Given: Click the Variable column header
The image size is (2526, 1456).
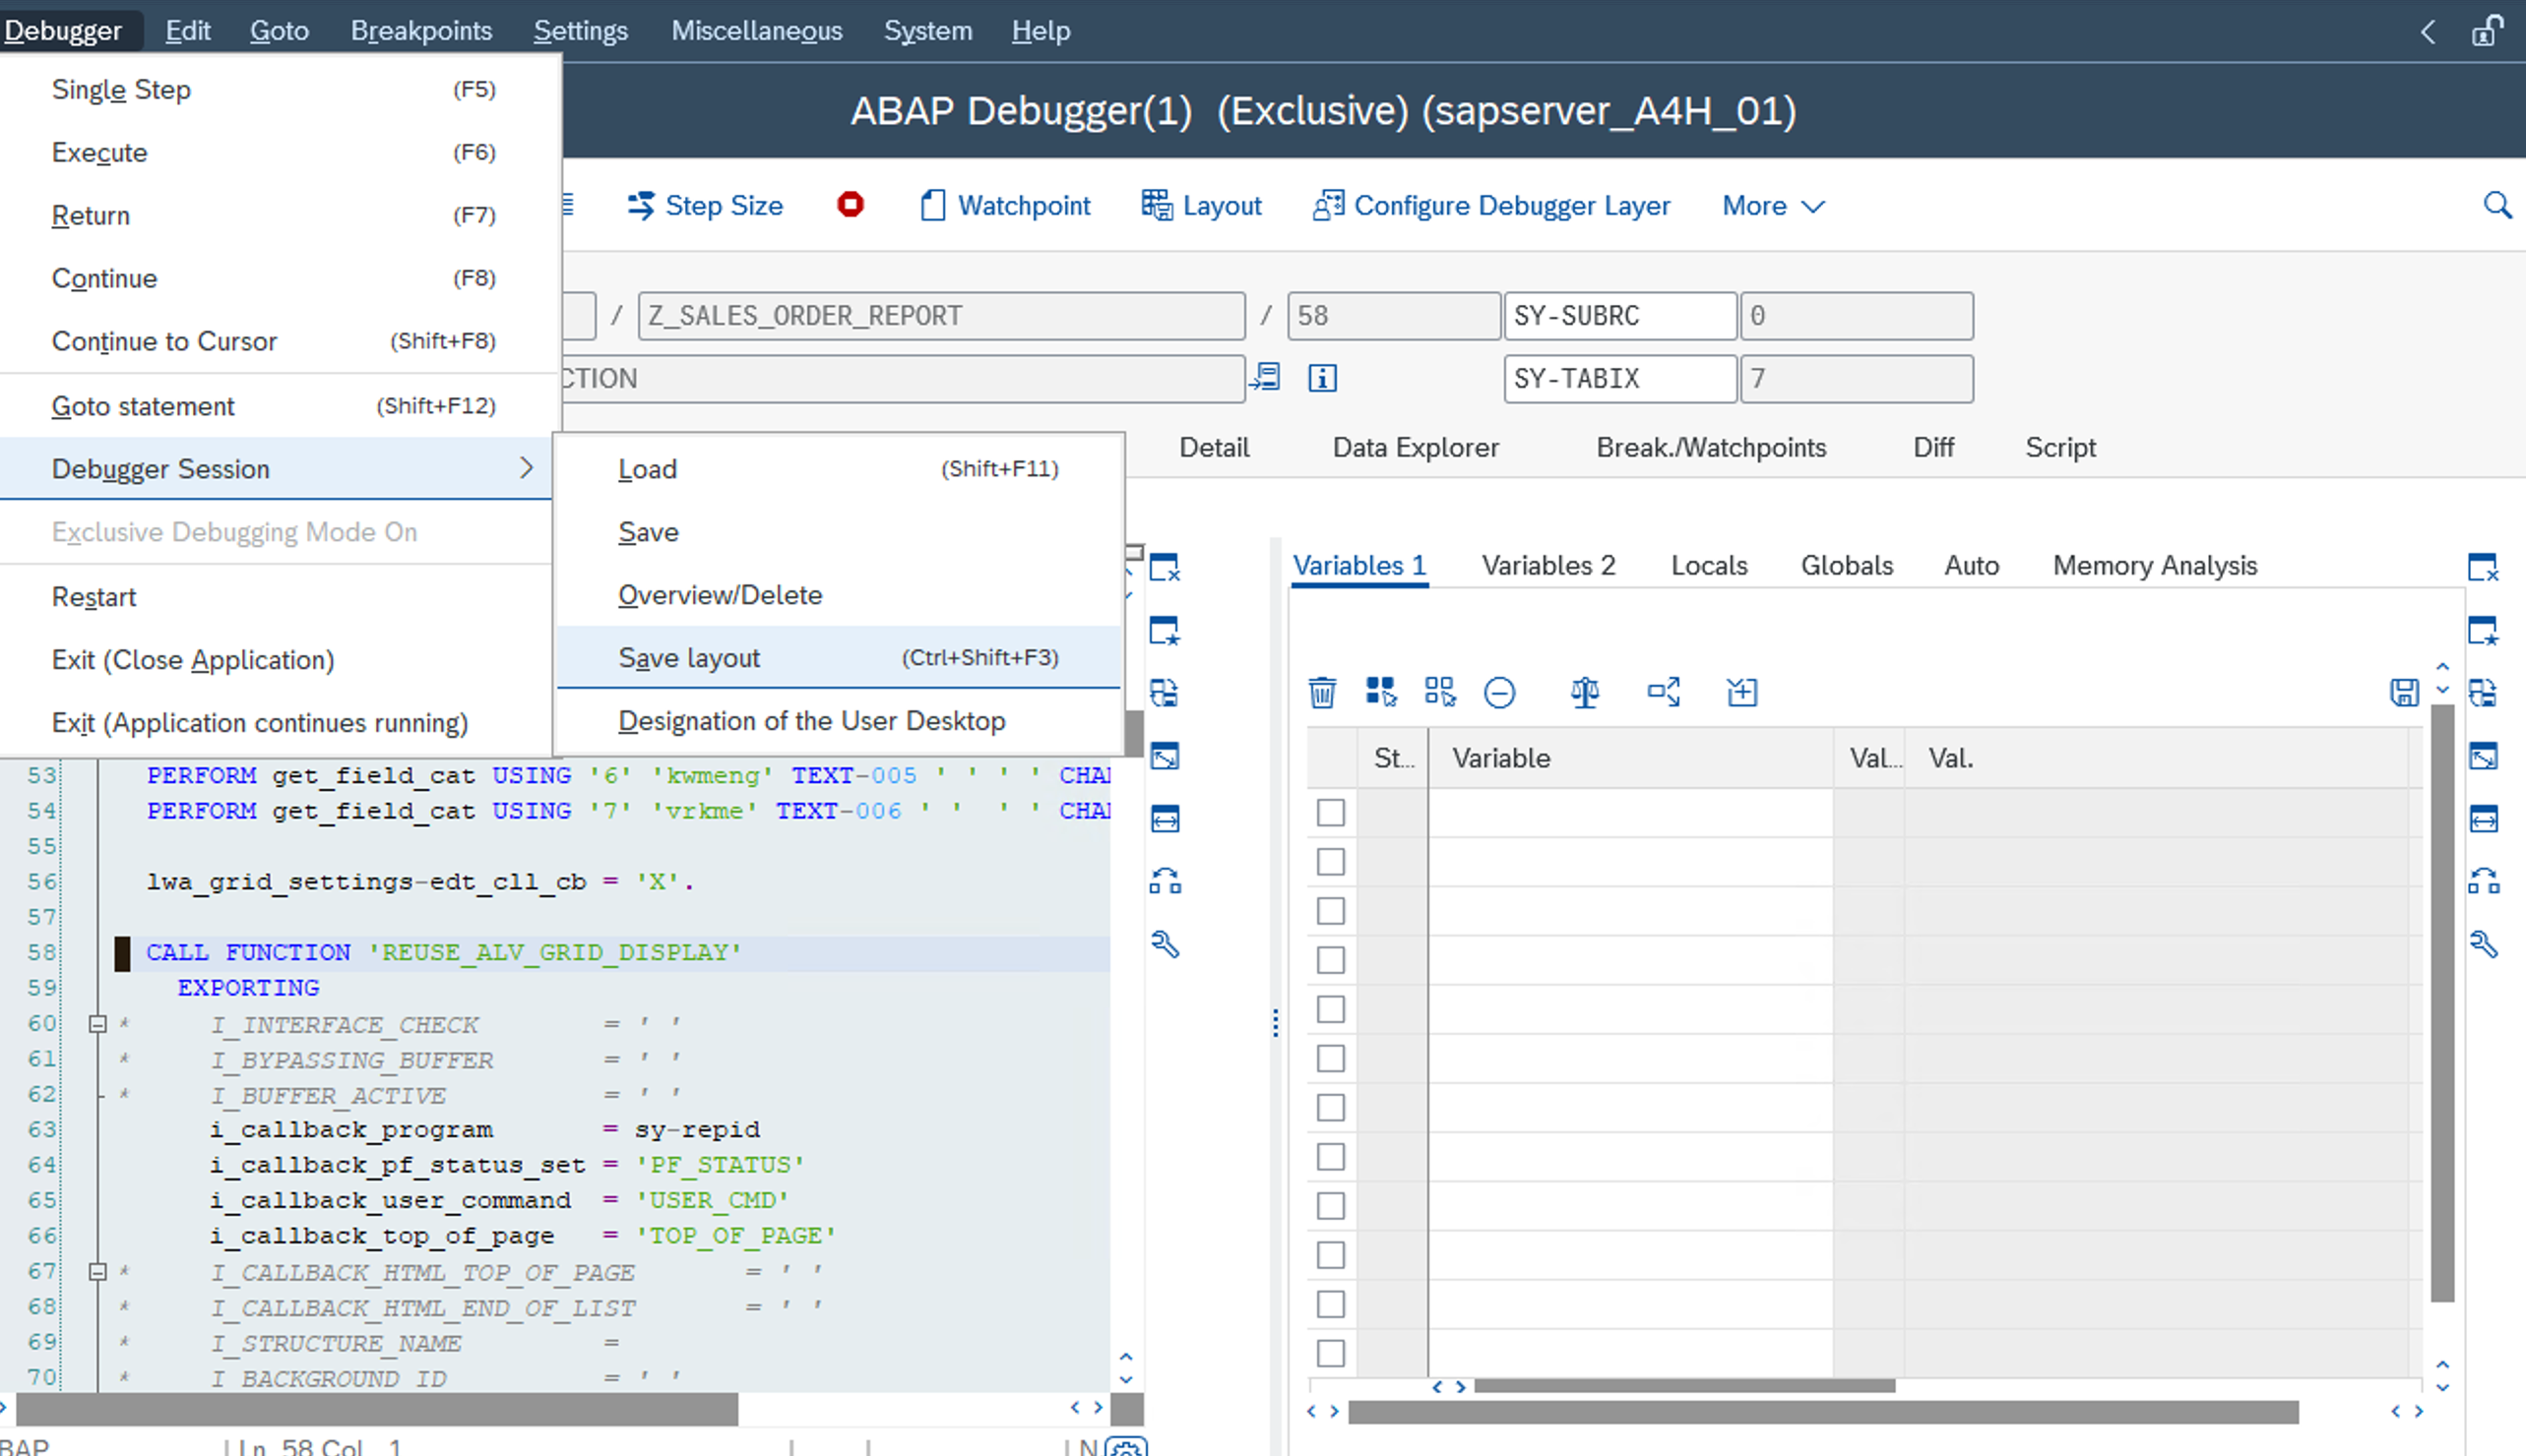Looking at the screenshot, I should (x=1630, y=758).
